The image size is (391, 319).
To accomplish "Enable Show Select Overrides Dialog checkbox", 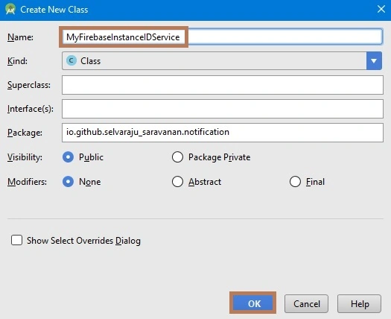I will click(x=16, y=241).
